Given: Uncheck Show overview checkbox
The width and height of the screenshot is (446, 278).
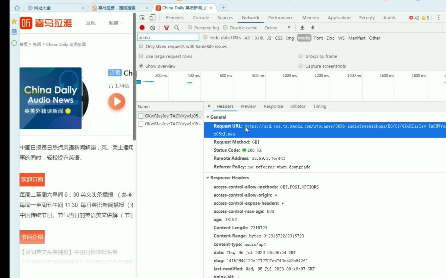Looking at the screenshot, I should click(141, 66).
